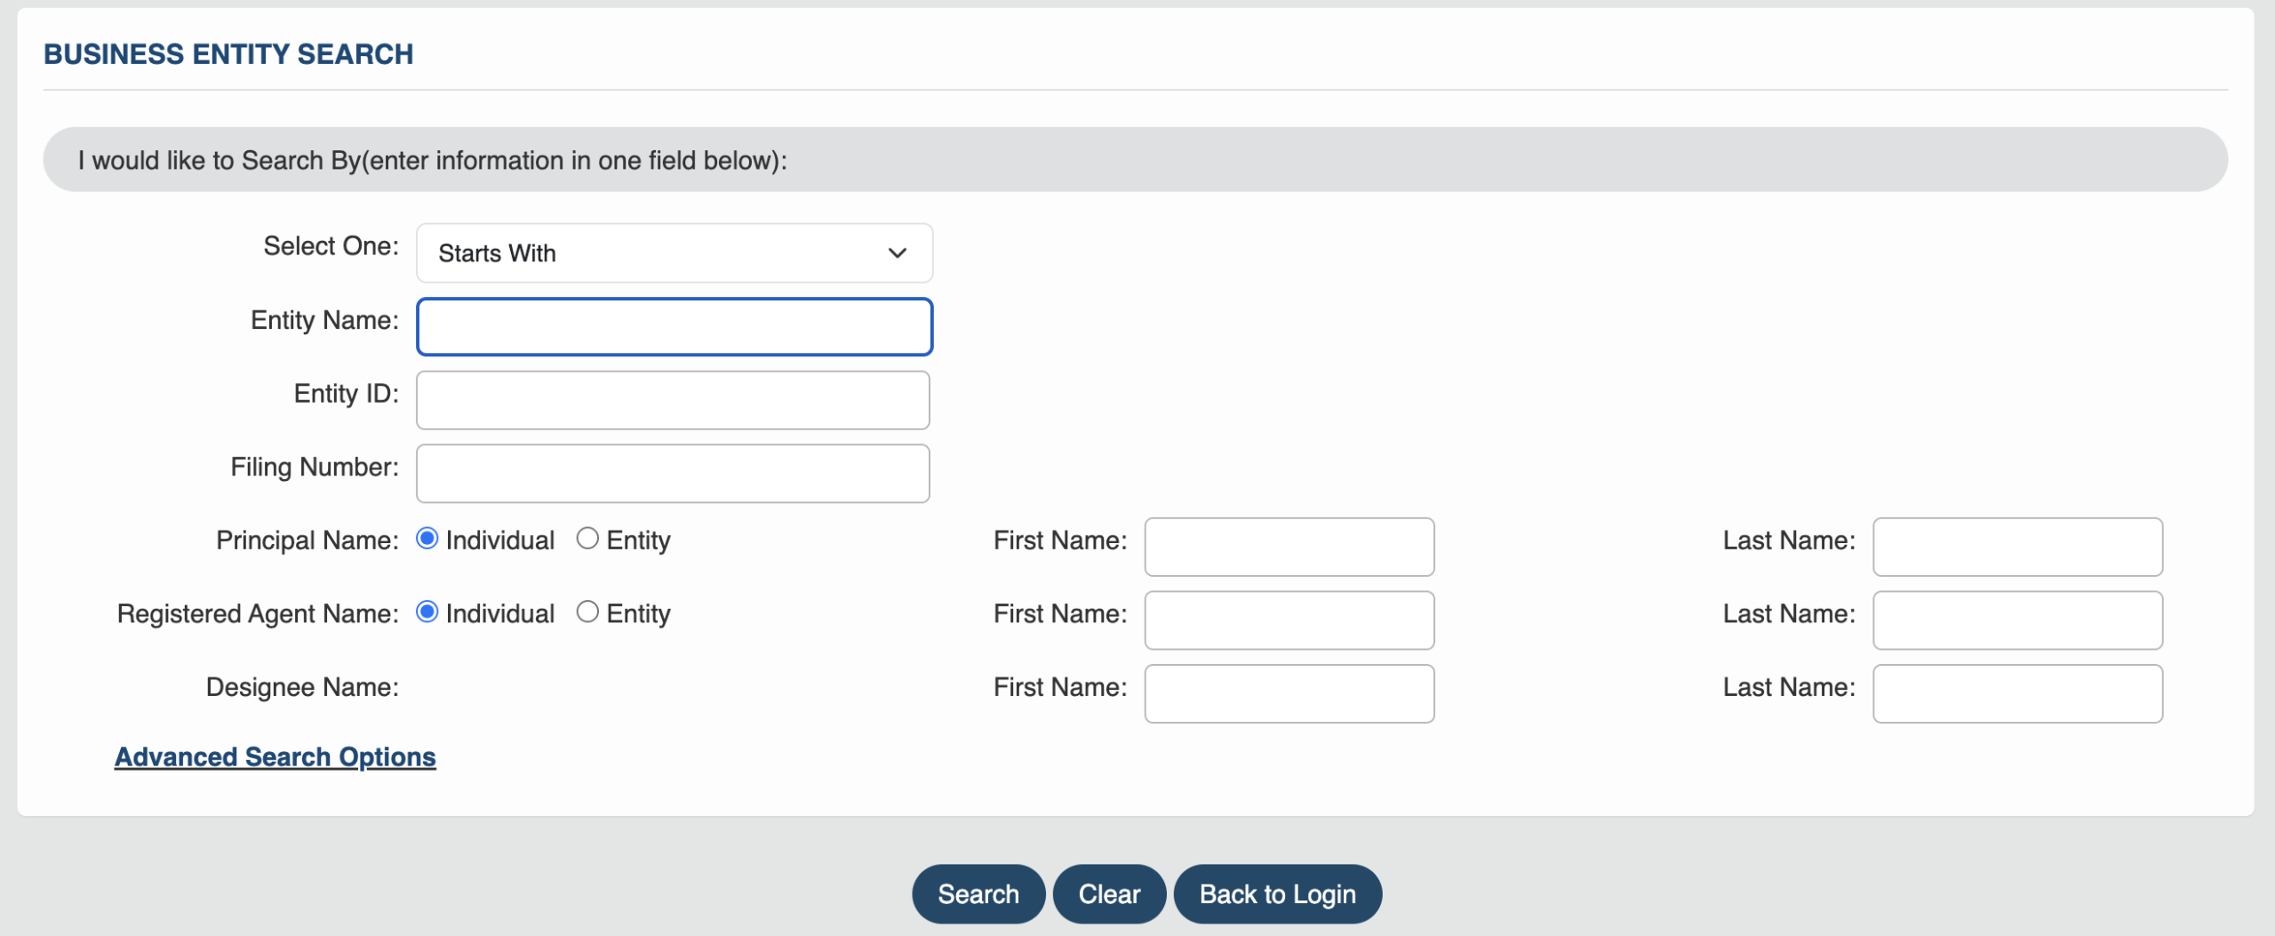Click Principal Name First Name field
The width and height of the screenshot is (2275, 936).
coord(1289,547)
